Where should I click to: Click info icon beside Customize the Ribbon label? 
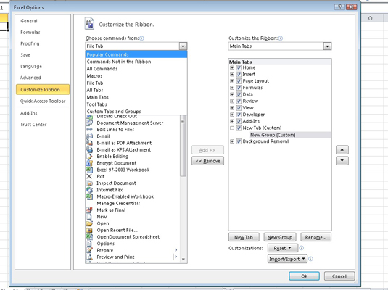(281, 38)
